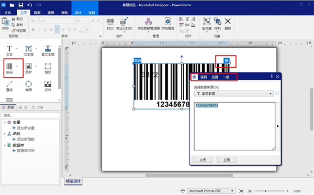Toggle Italic formatting
This screenshot has width=314, height=195.
click(x=39, y=29)
